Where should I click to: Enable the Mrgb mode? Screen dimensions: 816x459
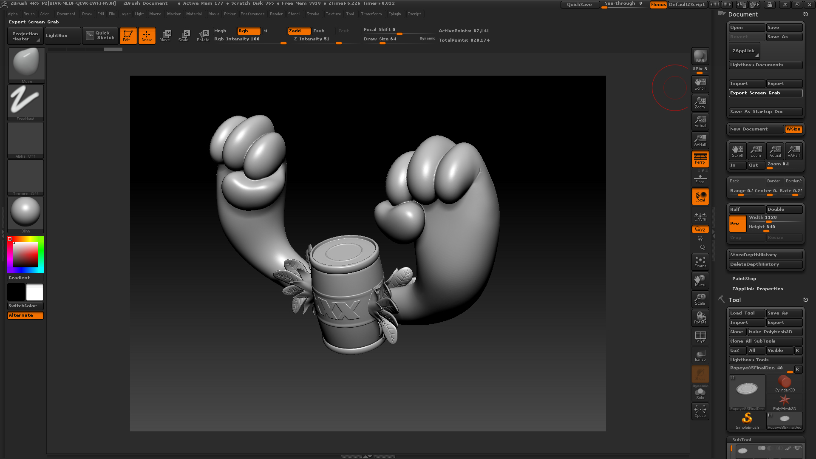(x=224, y=31)
